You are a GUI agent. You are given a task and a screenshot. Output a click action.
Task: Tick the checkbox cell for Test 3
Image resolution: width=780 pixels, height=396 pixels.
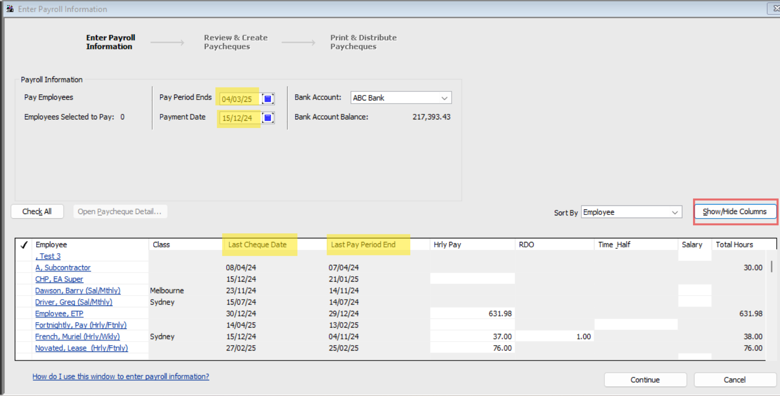click(x=24, y=256)
